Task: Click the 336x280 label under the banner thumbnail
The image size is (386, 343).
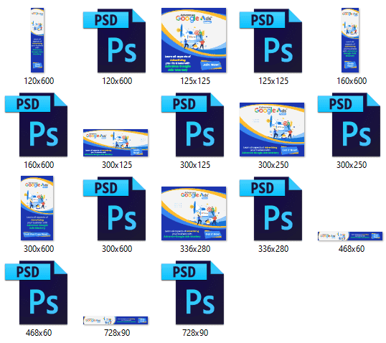Action: (195, 249)
